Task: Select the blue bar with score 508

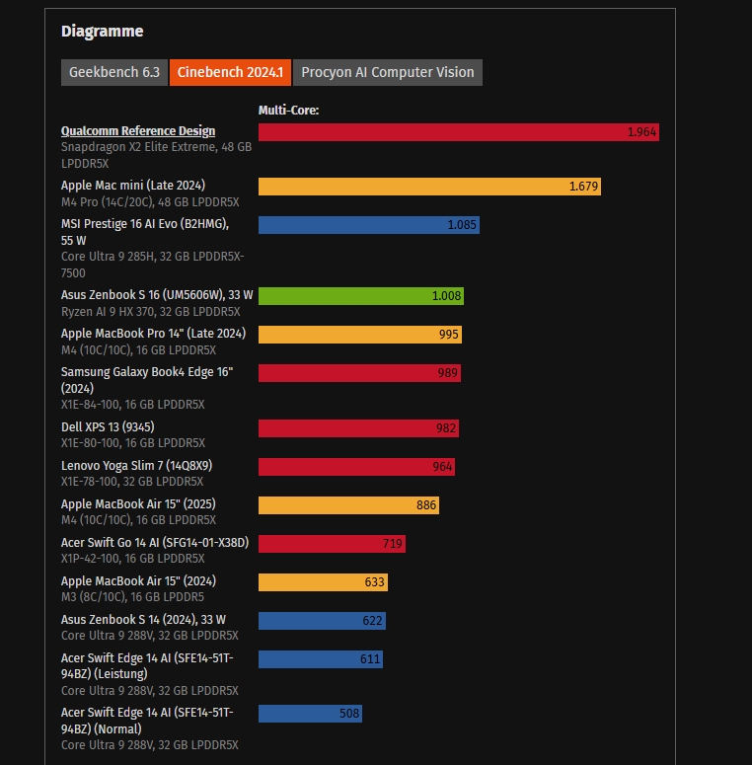Action: (310, 714)
